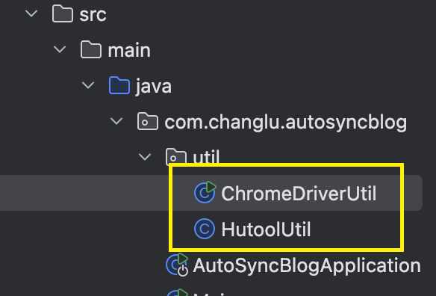Open the HutoolUtil class
The image size is (436, 296).
(266, 229)
